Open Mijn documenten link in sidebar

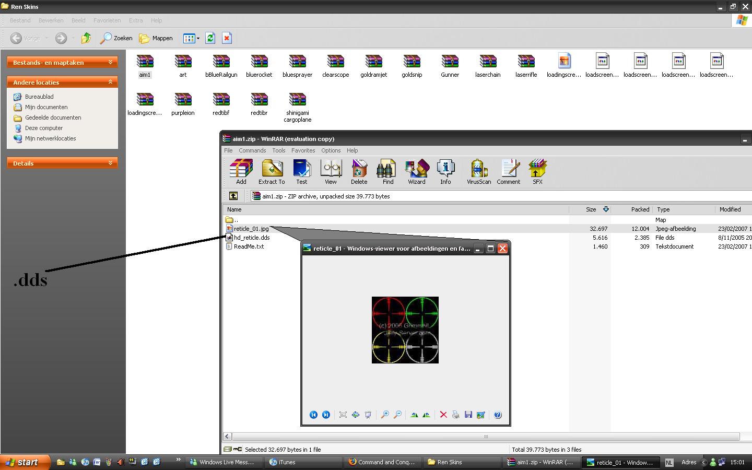[x=46, y=107]
